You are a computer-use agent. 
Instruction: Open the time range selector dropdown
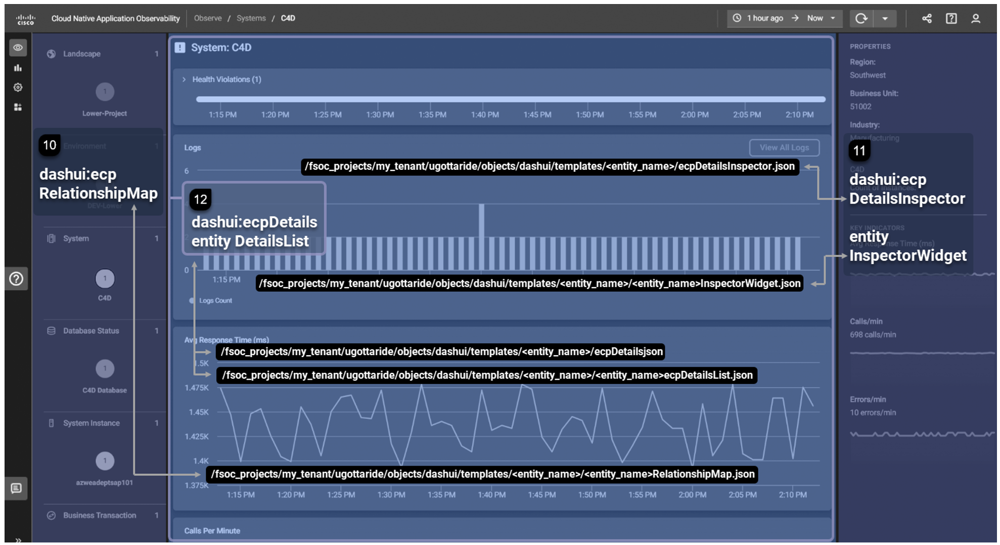(784, 19)
